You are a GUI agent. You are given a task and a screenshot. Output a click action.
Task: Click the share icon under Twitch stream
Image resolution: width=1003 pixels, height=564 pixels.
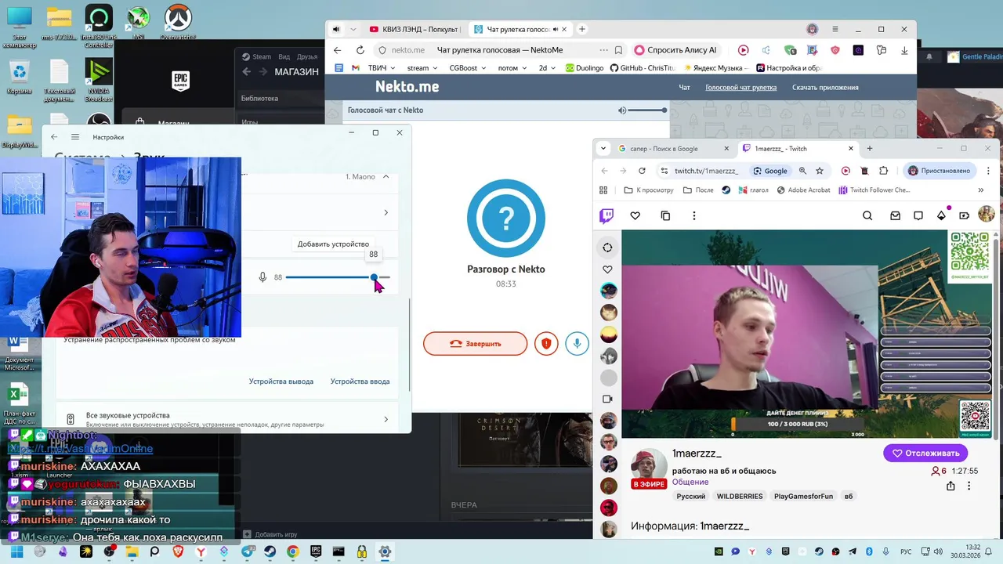click(x=950, y=486)
